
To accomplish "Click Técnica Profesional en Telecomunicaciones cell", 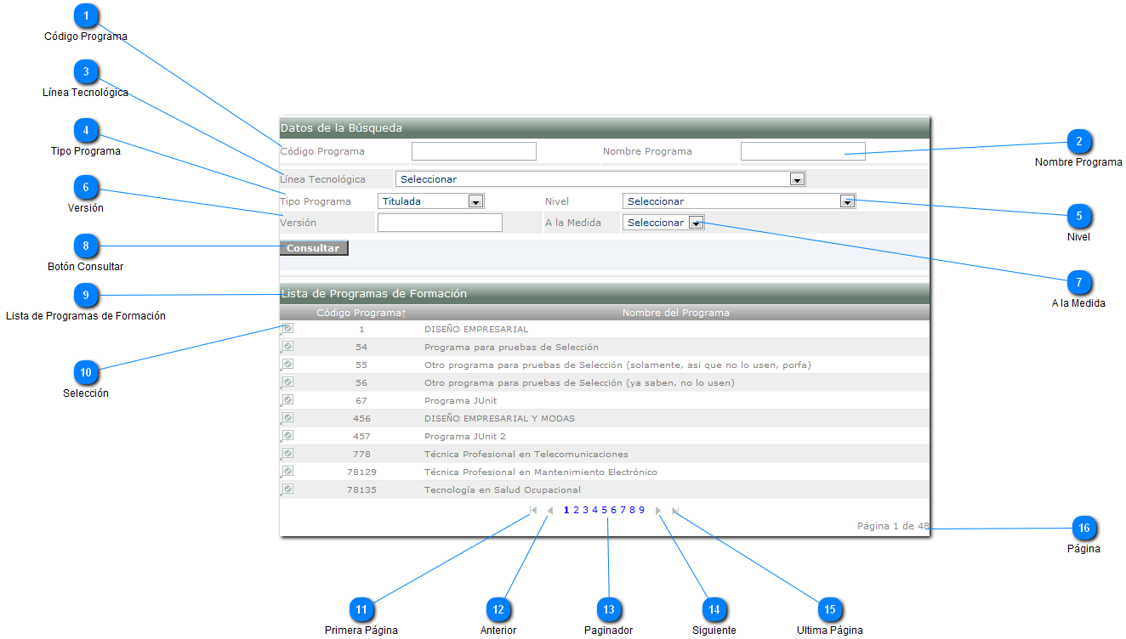I will pos(526,454).
